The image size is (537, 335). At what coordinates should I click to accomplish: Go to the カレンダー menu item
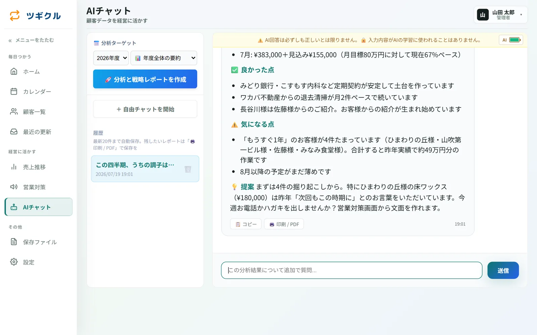(x=39, y=91)
